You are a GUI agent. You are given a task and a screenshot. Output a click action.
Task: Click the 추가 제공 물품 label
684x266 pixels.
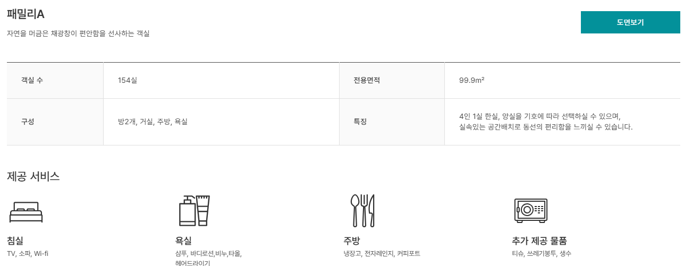pos(539,241)
